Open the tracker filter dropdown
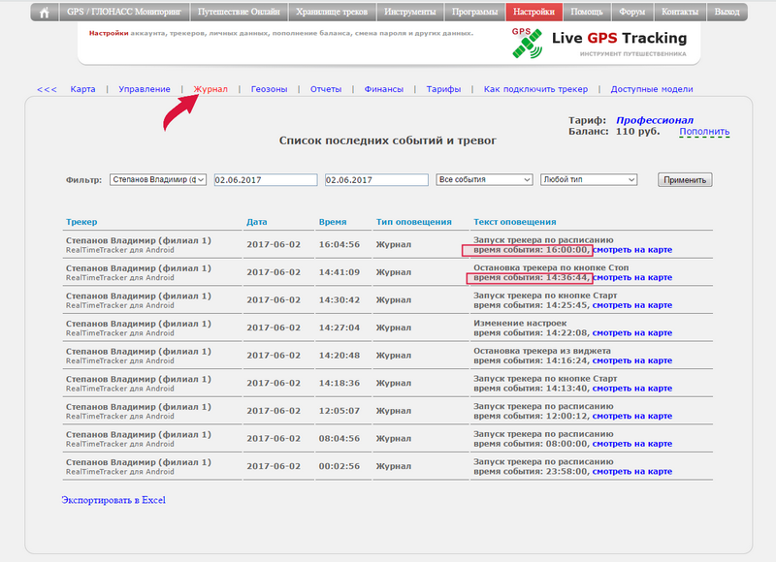 156,180
